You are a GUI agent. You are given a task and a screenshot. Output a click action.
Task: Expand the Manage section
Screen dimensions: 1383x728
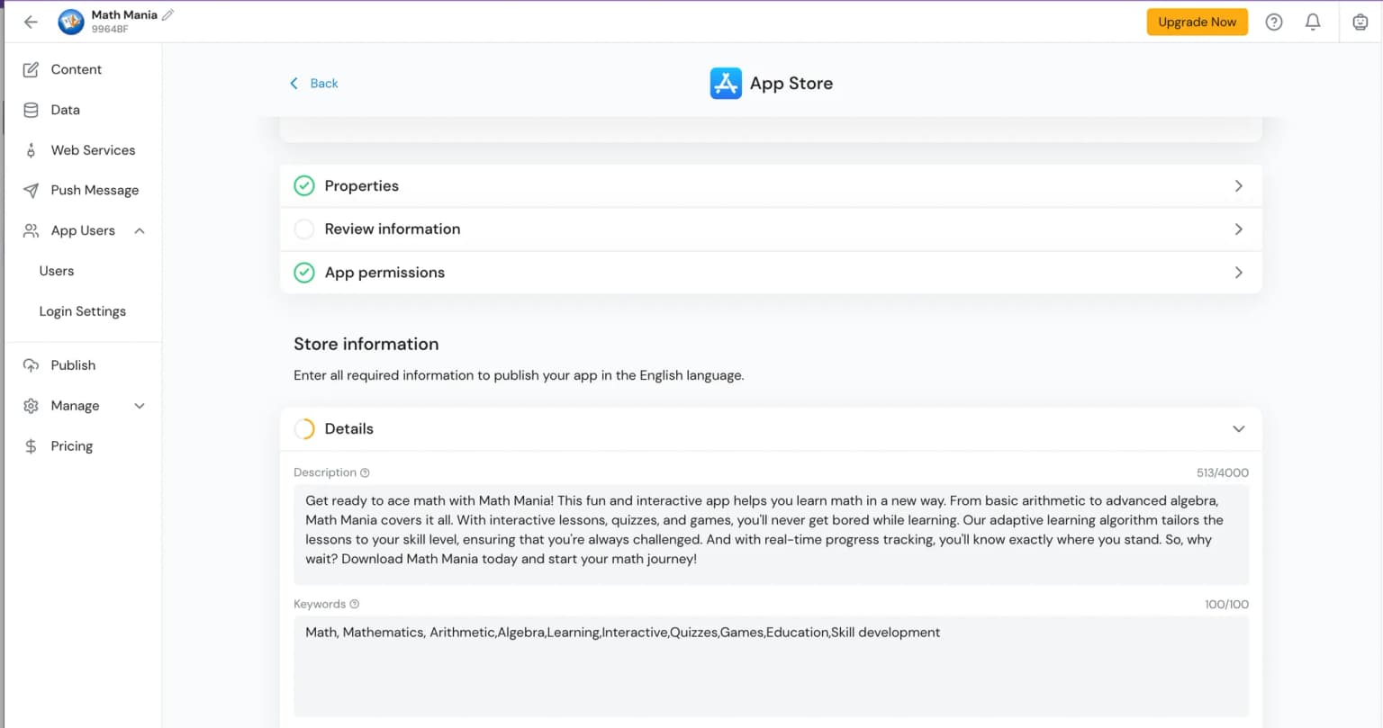[140, 406]
